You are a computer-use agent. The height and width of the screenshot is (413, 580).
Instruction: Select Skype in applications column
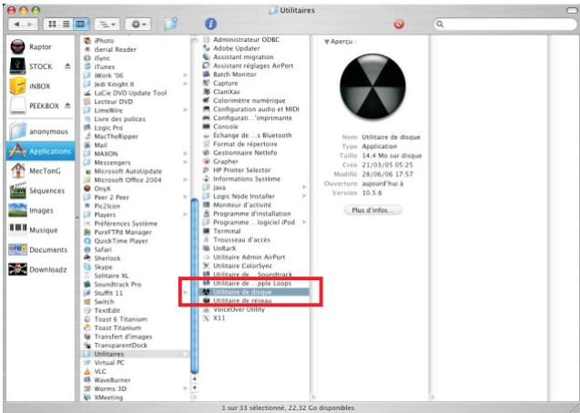(x=136, y=267)
